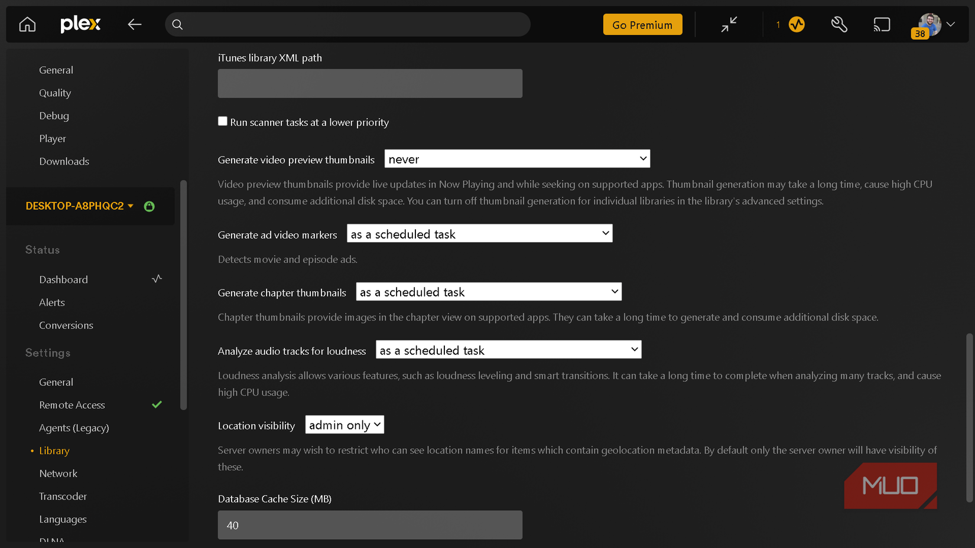Exit fullscreen with the collapse arrows icon
This screenshot has height=548, width=975.
(x=729, y=25)
